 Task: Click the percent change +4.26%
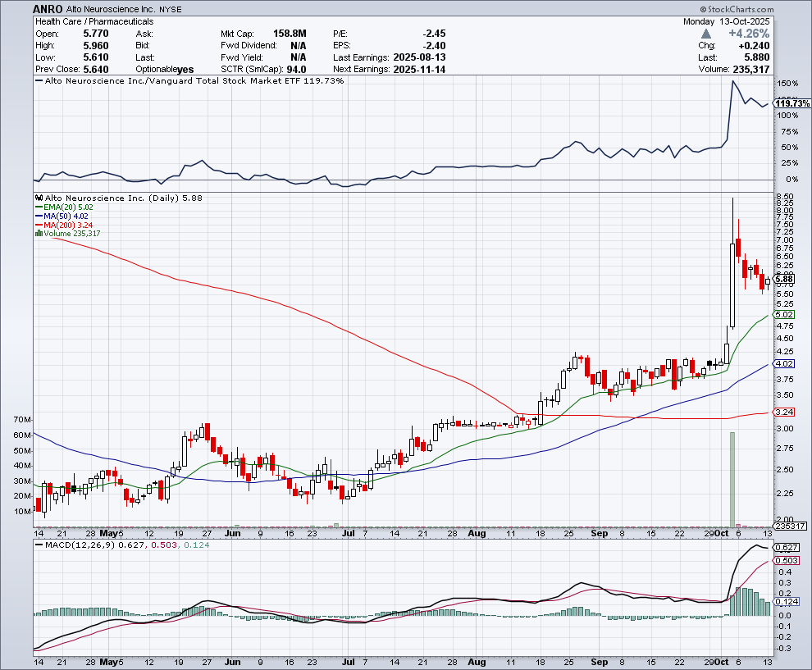(x=749, y=34)
